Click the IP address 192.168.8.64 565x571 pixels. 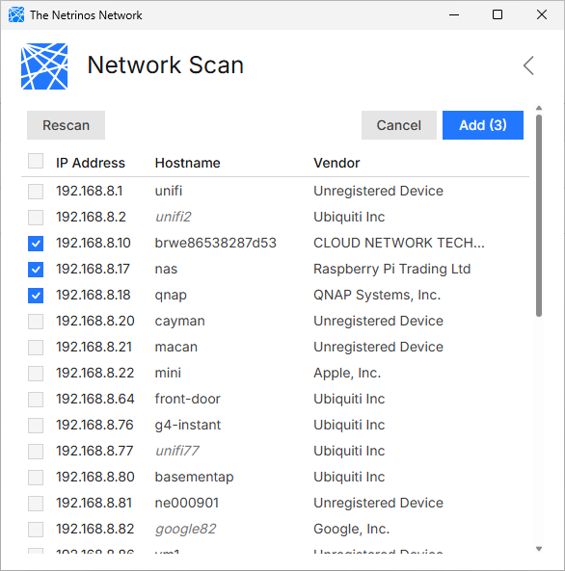click(94, 399)
